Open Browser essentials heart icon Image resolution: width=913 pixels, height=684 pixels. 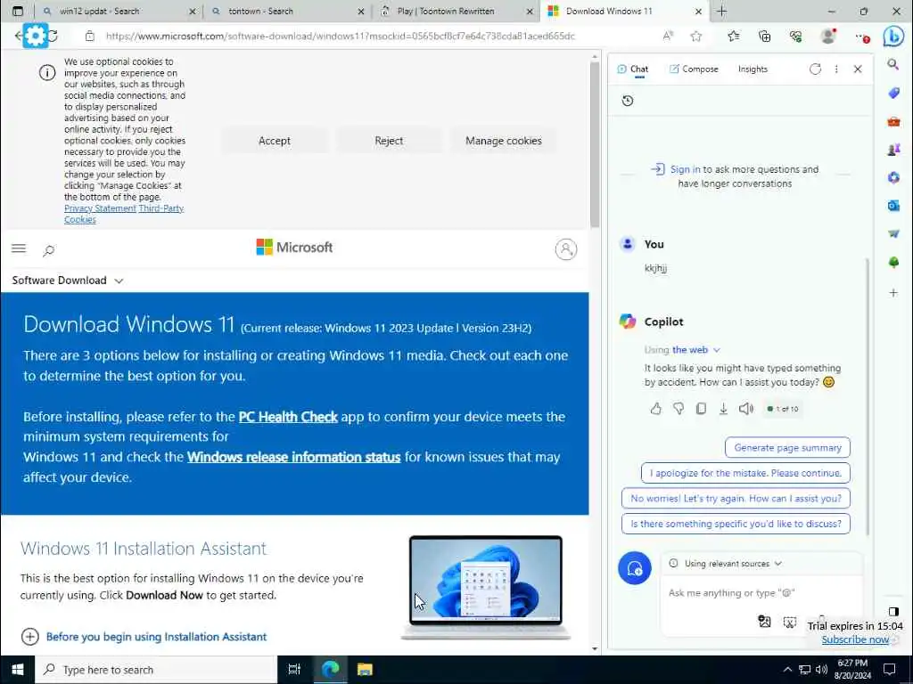tap(796, 36)
